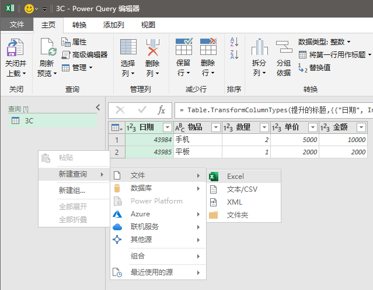The height and width of the screenshot is (290, 373).
Task: Choose Excel as the file source
Action: [x=244, y=177]
